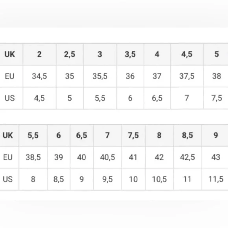Click the EU 43 size cell
The image size is (228, 228).
pos(216,157)
